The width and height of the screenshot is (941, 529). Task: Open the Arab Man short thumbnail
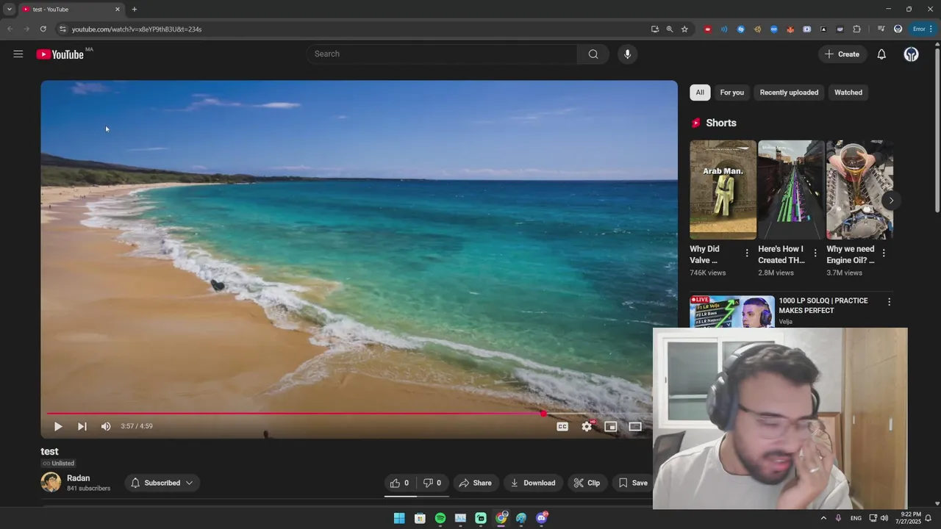723,190
